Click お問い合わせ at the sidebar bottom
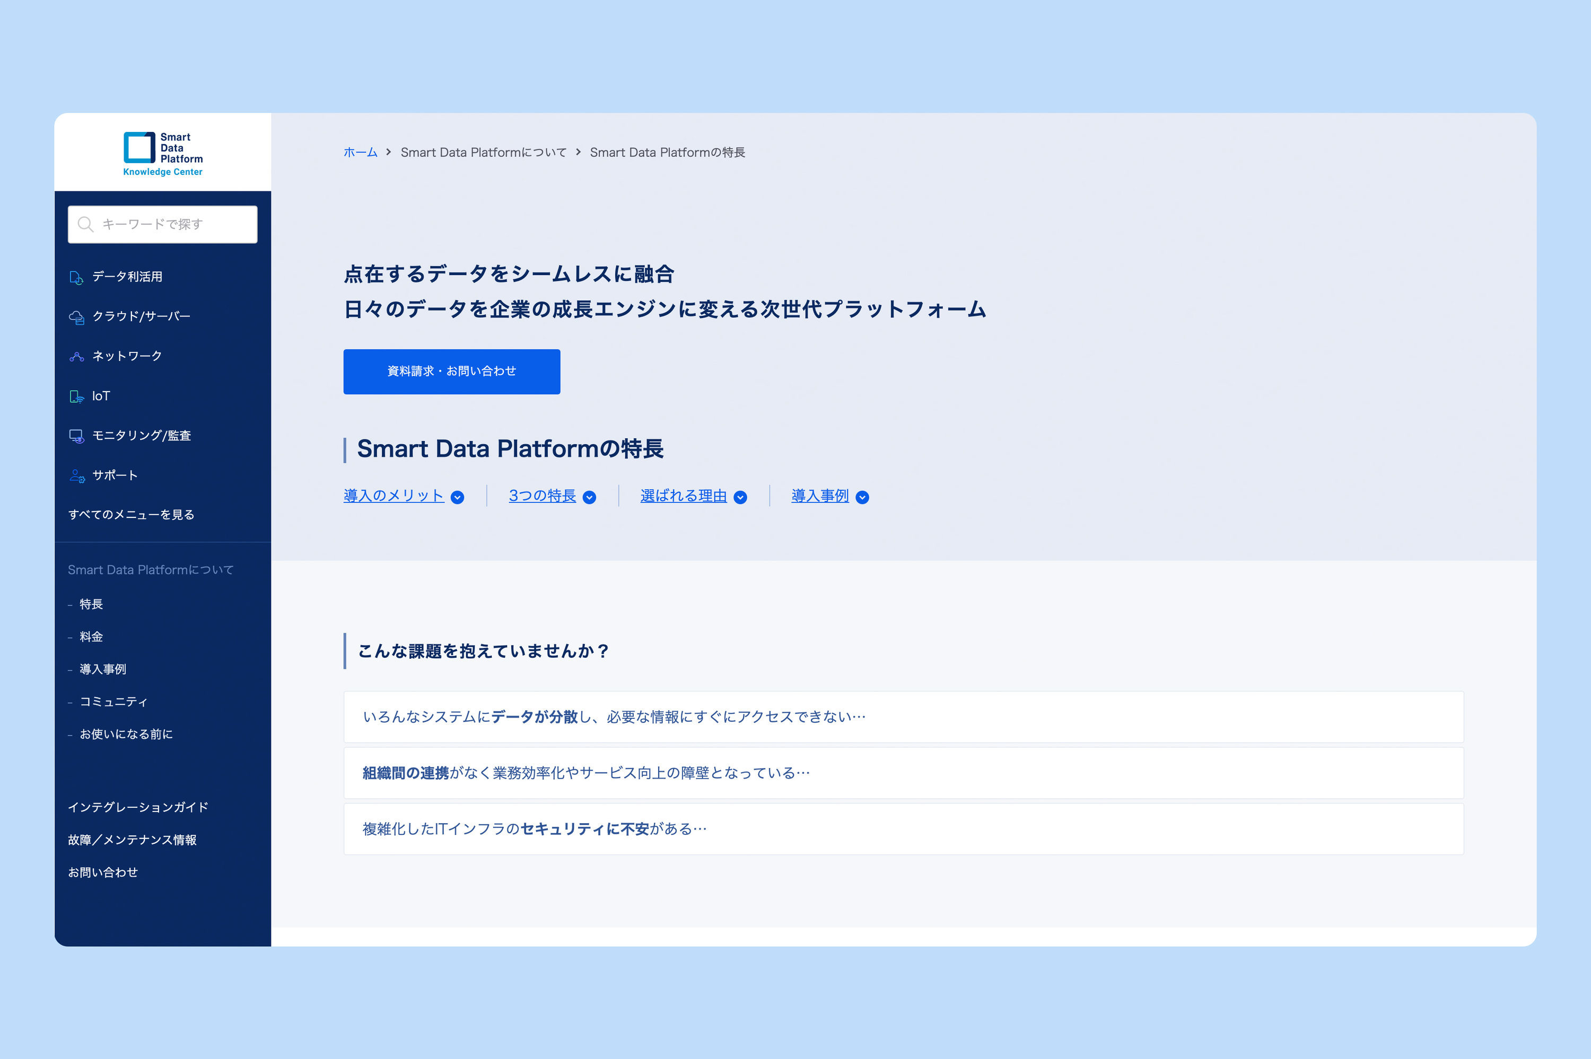1591x1059 pixels. click(x=103, y=872)
